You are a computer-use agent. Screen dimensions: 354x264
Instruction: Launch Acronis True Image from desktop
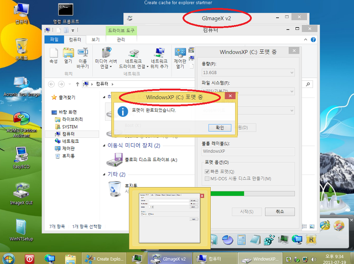click(x=22, y=87)
